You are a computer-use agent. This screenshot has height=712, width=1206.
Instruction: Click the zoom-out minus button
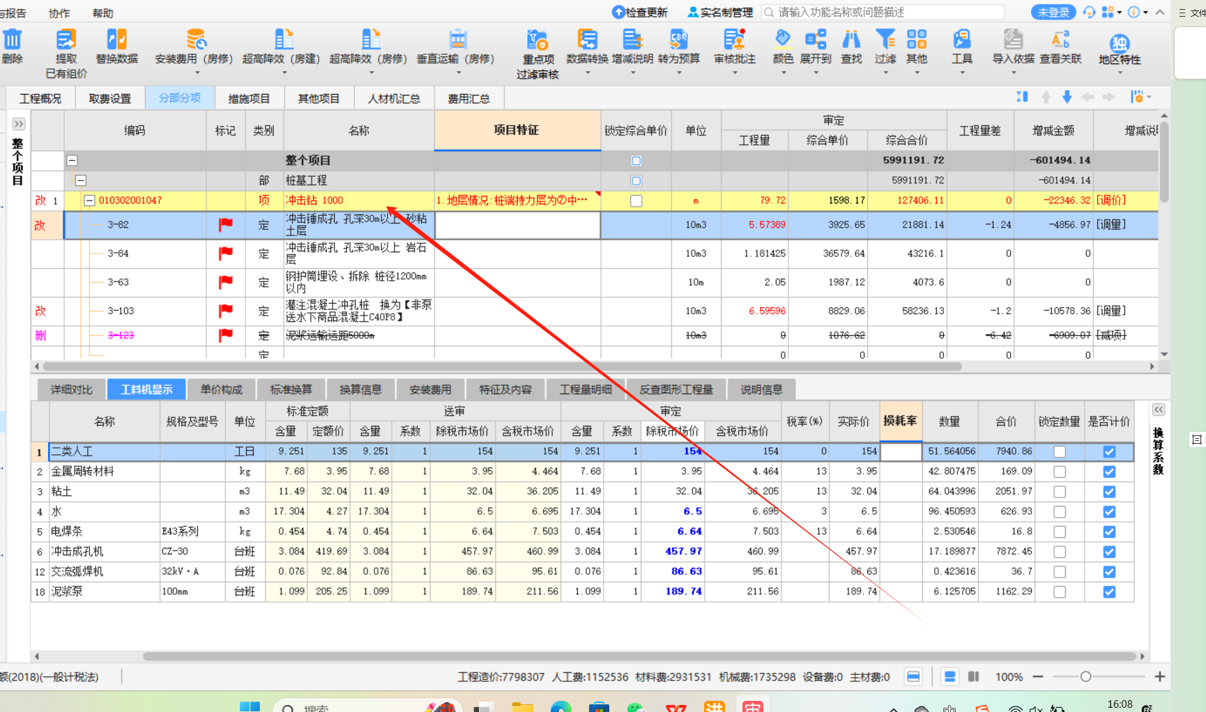coord(1037,676)
